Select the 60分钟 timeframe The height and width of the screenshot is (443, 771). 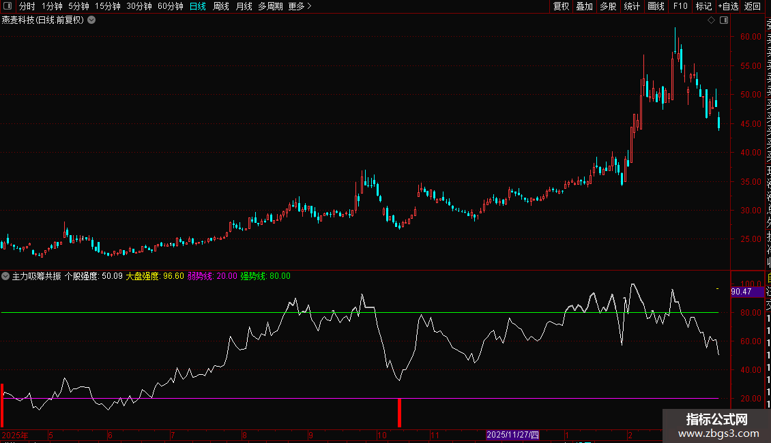point(171,6)
